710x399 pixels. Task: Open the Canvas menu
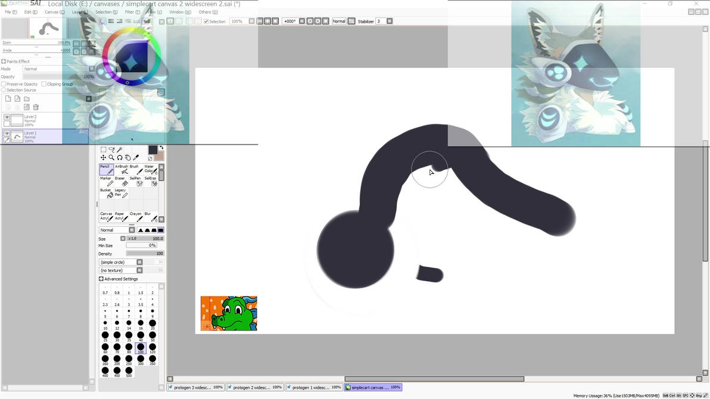coord(54,13)
